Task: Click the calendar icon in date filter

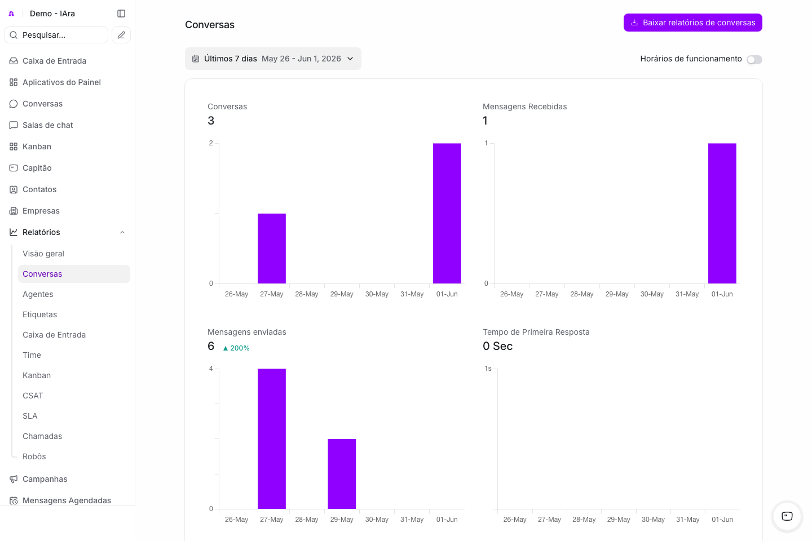Action: coord(196,59)
